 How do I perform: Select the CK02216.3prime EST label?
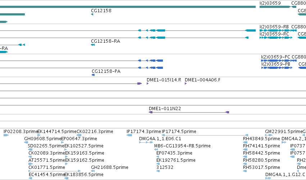[95, 132]
